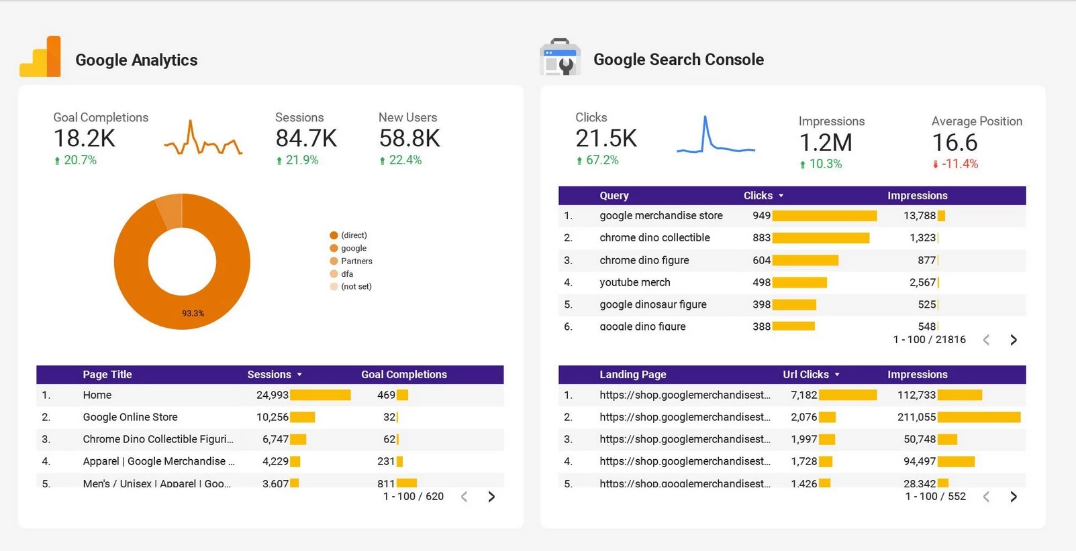Click the 211,055 impressions cell
Viewport: 1076px width, 551px height.
pos(916,417)
